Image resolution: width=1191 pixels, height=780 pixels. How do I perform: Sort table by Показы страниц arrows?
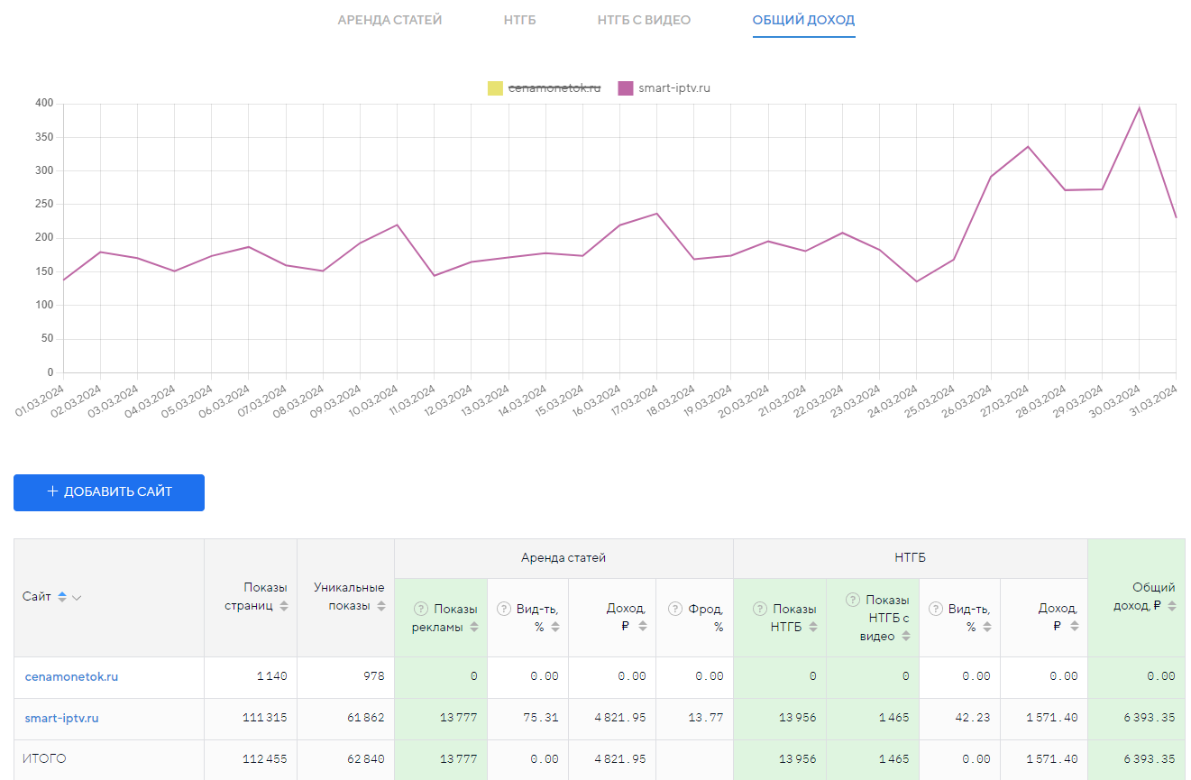pyautogui.click(x=284, y=606)
